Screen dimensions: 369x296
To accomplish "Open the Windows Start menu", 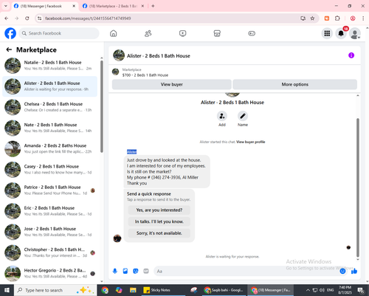I will [x=7, y=290].
